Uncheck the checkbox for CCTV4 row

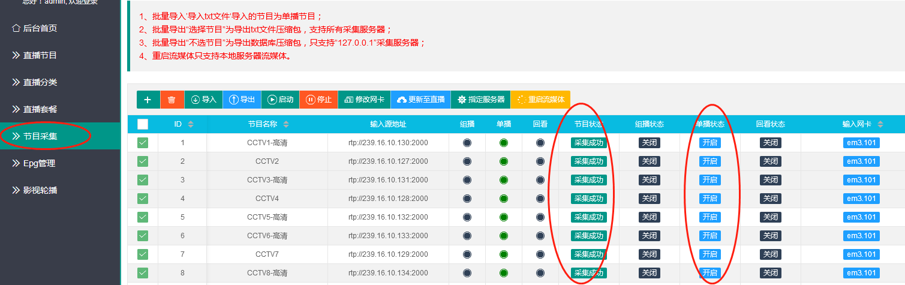pos(143,198)
